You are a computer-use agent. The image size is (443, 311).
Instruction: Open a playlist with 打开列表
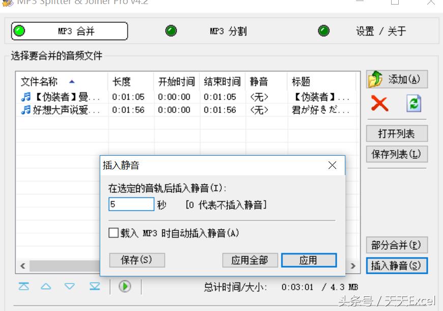tap(396, 133)
